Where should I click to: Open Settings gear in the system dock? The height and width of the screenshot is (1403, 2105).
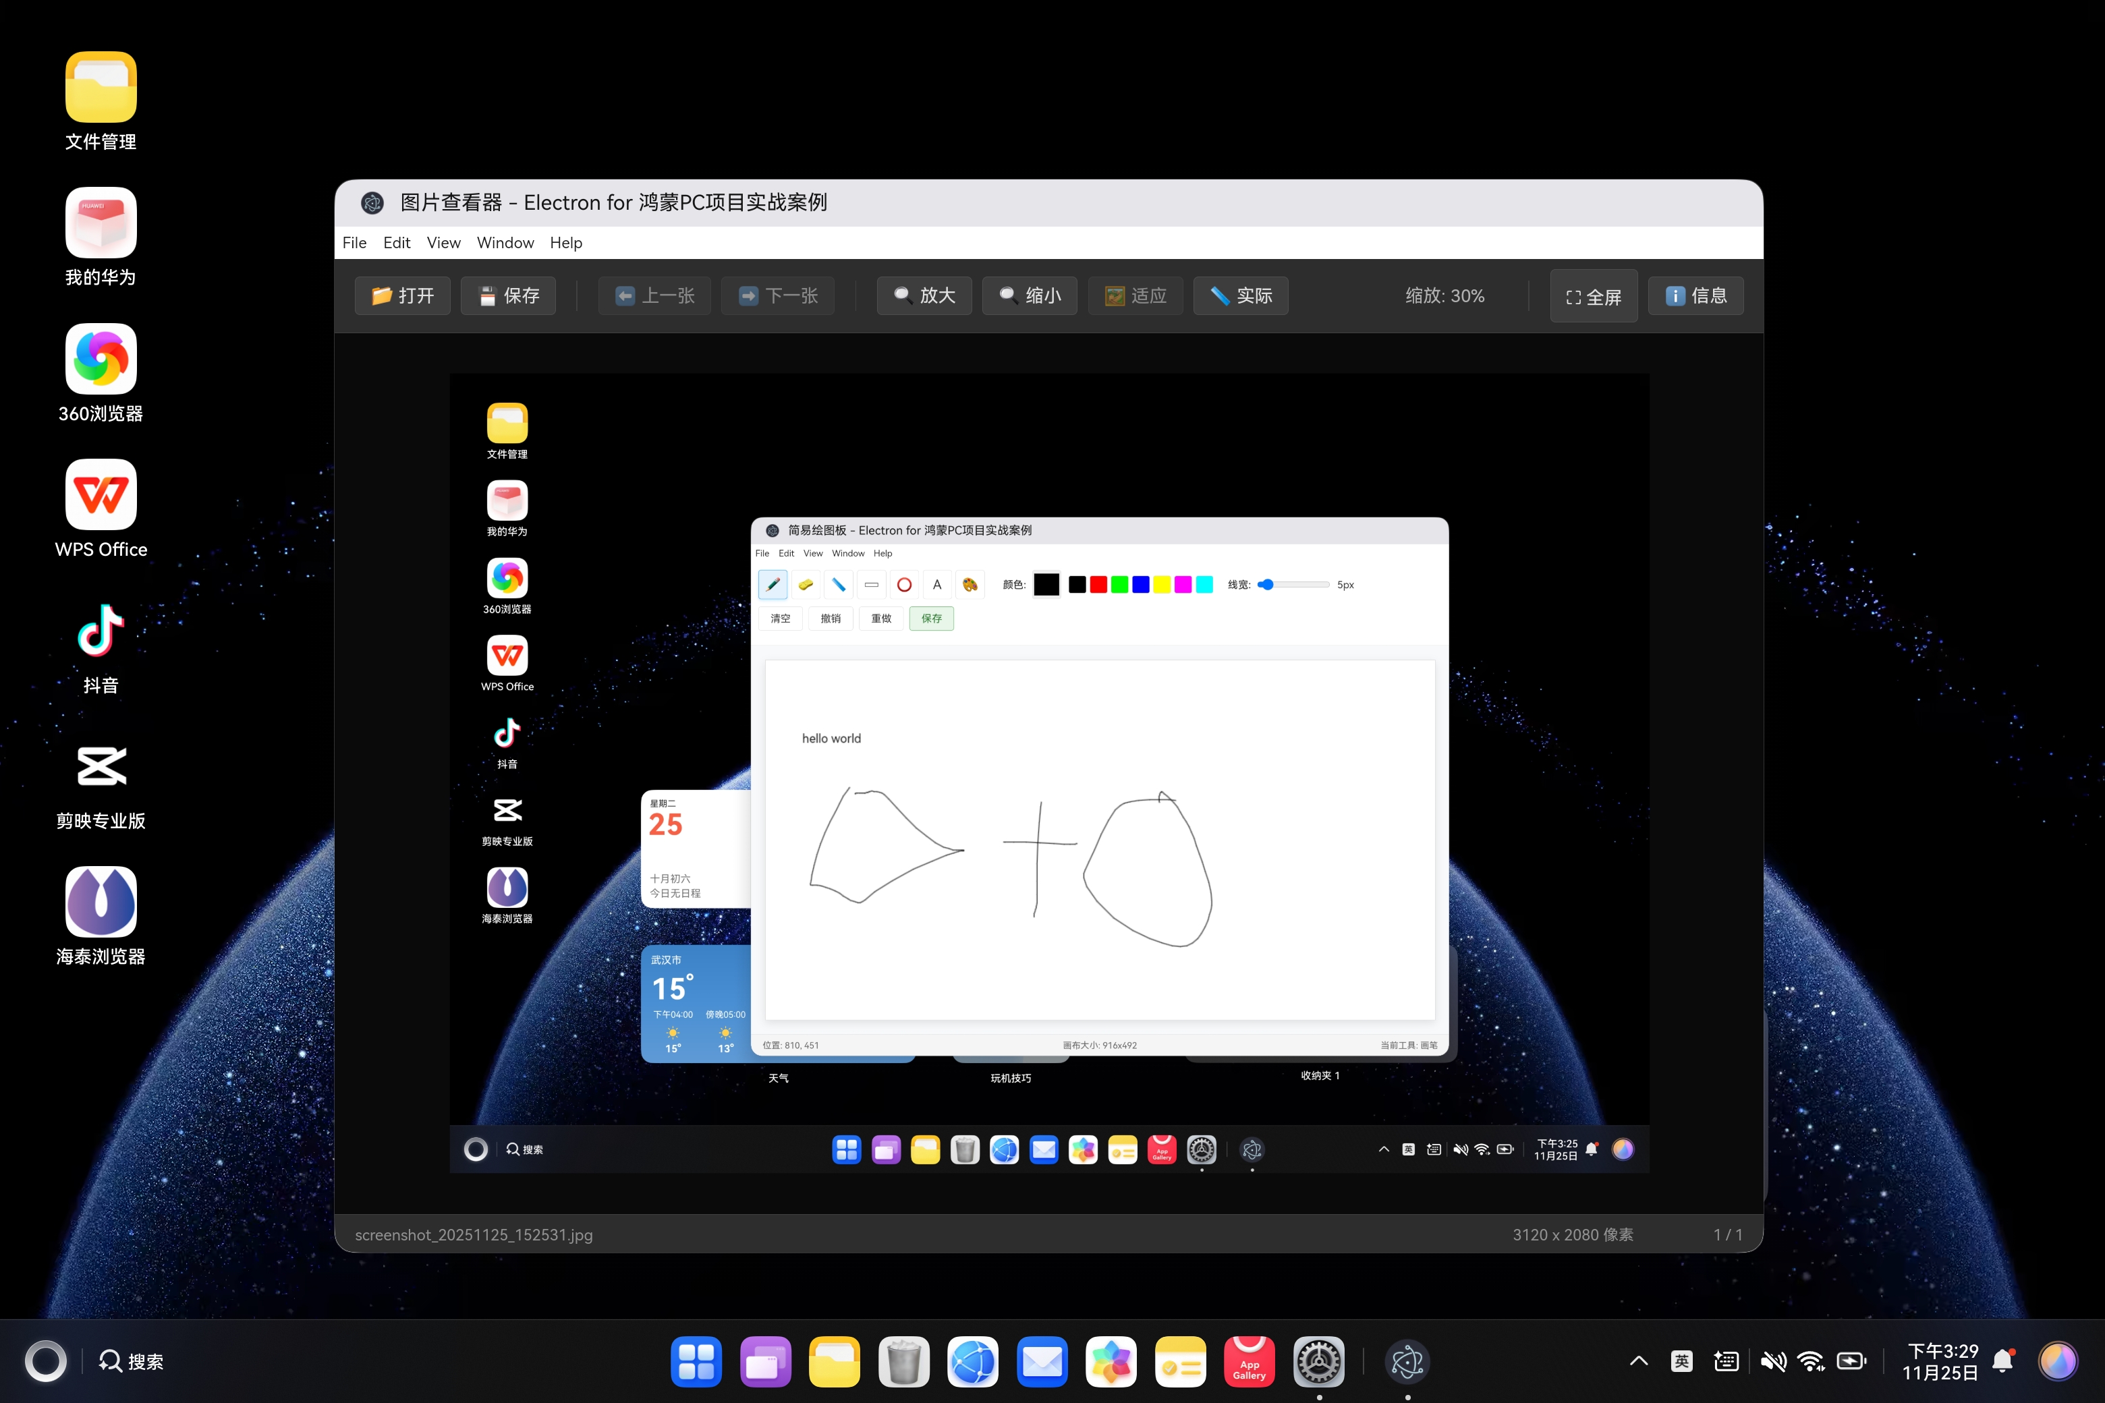1319,1362
